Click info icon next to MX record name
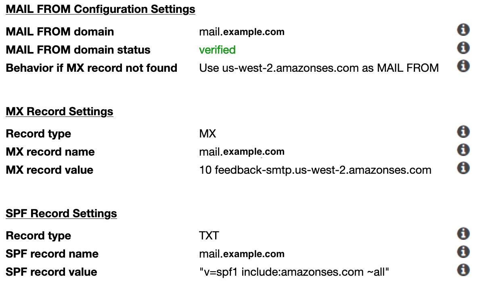This screenshot has width=482, height=287. 463,150
